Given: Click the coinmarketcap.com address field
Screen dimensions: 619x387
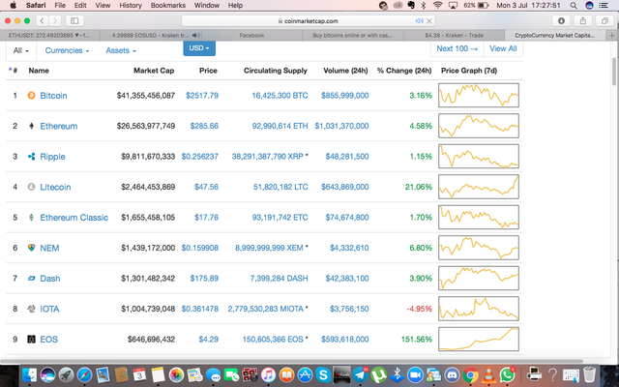Looking at the screenshot, I should point(308,21).
